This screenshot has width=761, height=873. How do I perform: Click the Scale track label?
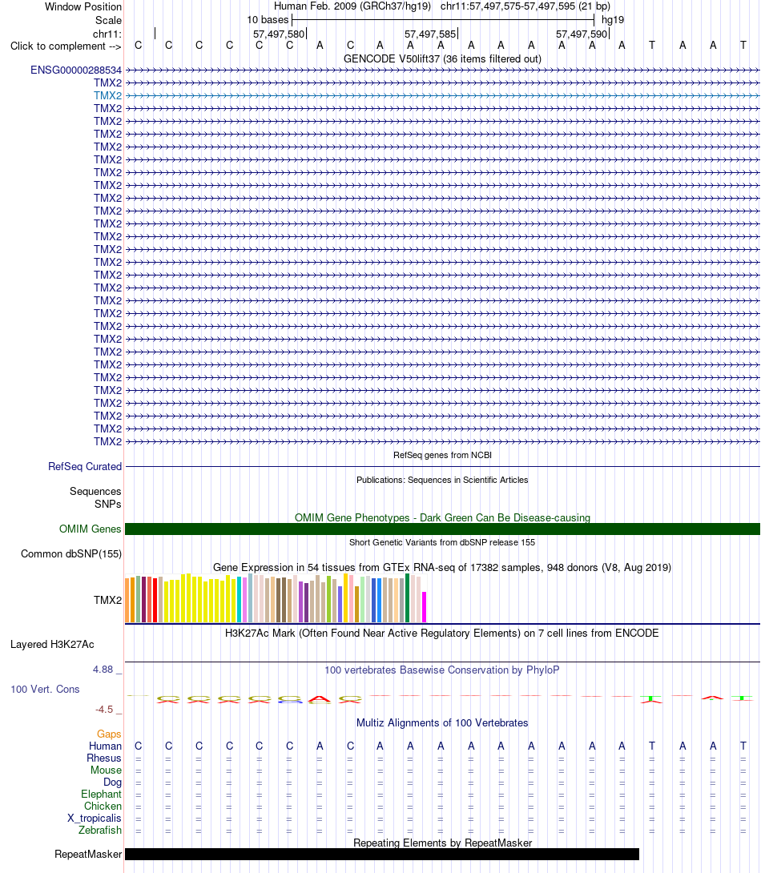click(x=109, y=20)
